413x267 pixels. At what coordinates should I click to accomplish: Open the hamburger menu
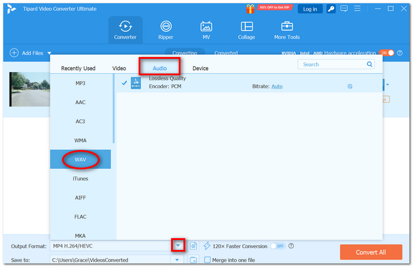[357, 8]
